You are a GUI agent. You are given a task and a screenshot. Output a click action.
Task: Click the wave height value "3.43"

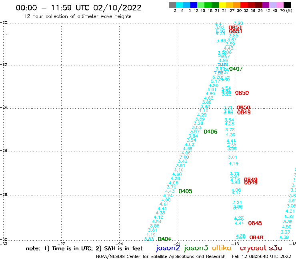pyautogui.click(x=182, y=162)
